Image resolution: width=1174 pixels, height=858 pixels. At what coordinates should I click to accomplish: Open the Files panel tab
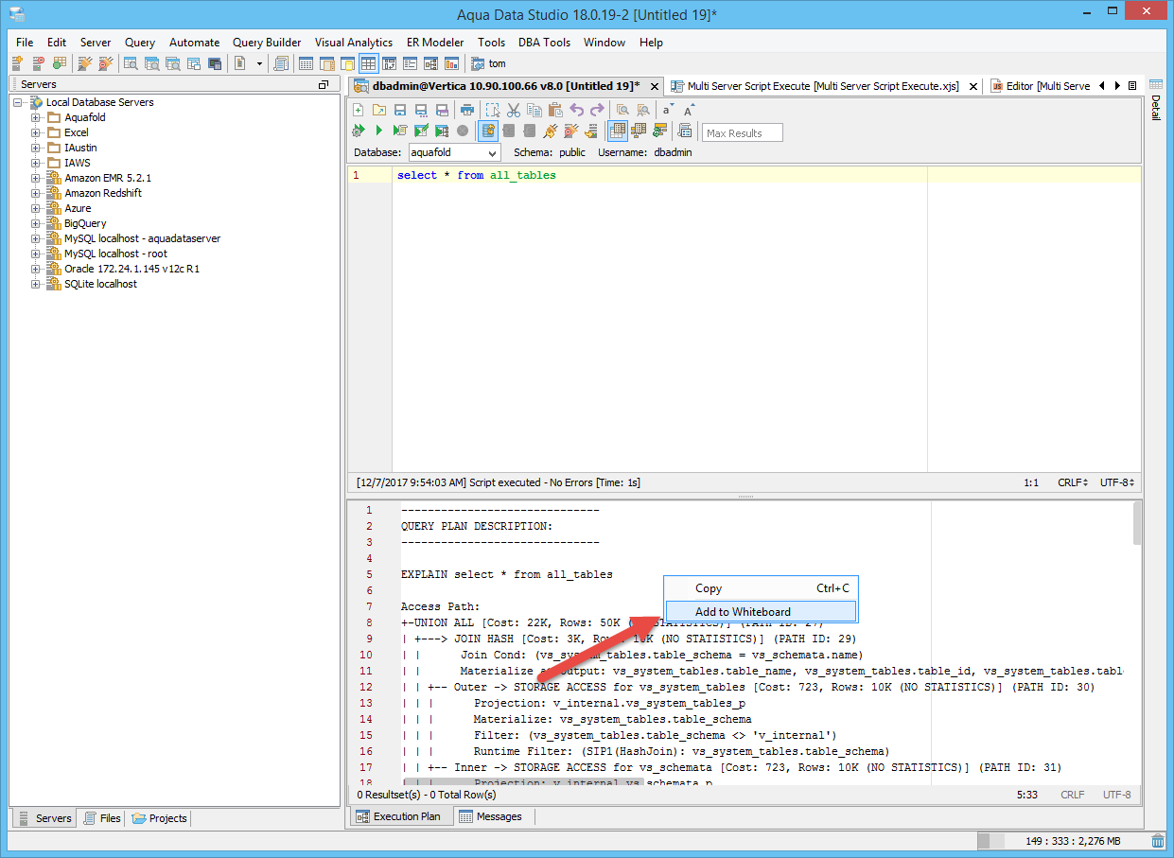[x=102, y=818]
